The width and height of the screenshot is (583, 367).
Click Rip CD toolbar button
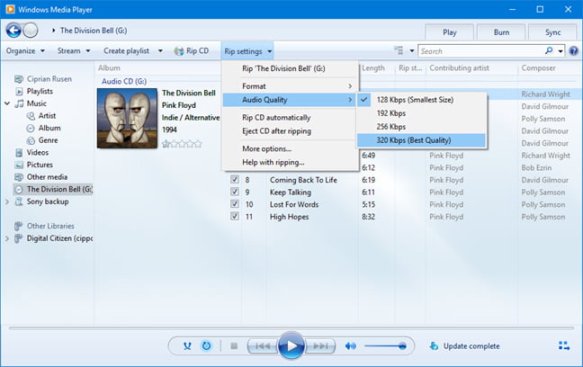click(192, 51)
